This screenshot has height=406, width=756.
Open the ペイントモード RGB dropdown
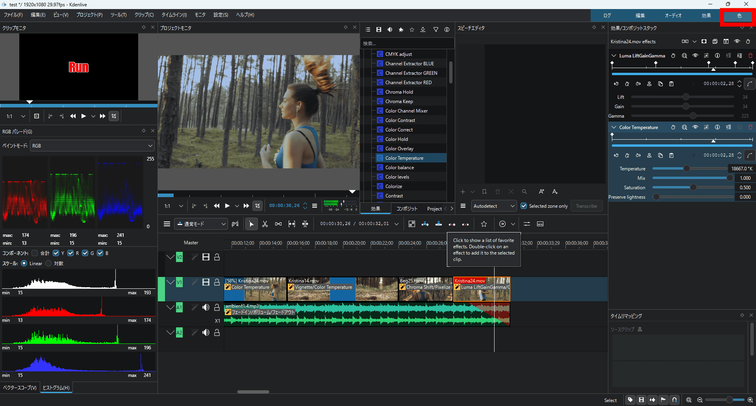(x=92, y=146)
